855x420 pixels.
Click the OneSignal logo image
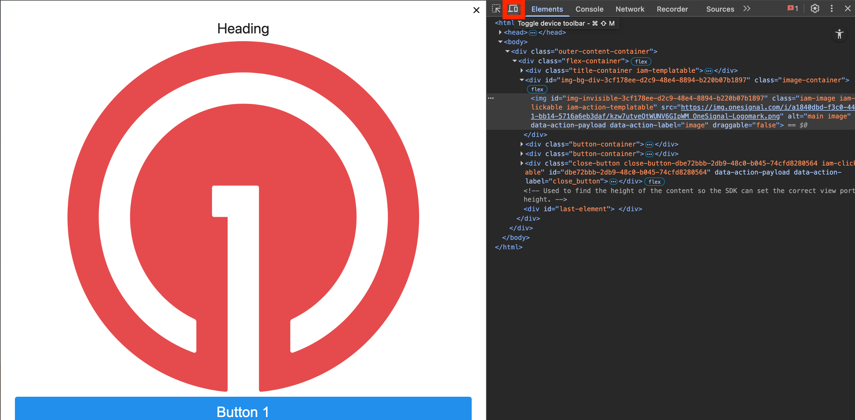point(243,216)
